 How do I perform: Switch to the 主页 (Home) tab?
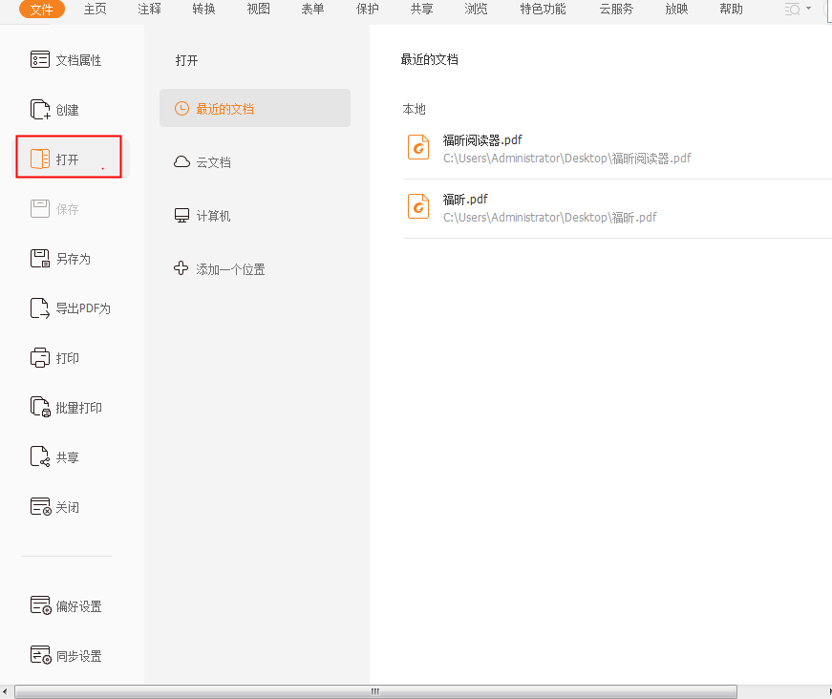pyautogui.click(x=94, y=10)
